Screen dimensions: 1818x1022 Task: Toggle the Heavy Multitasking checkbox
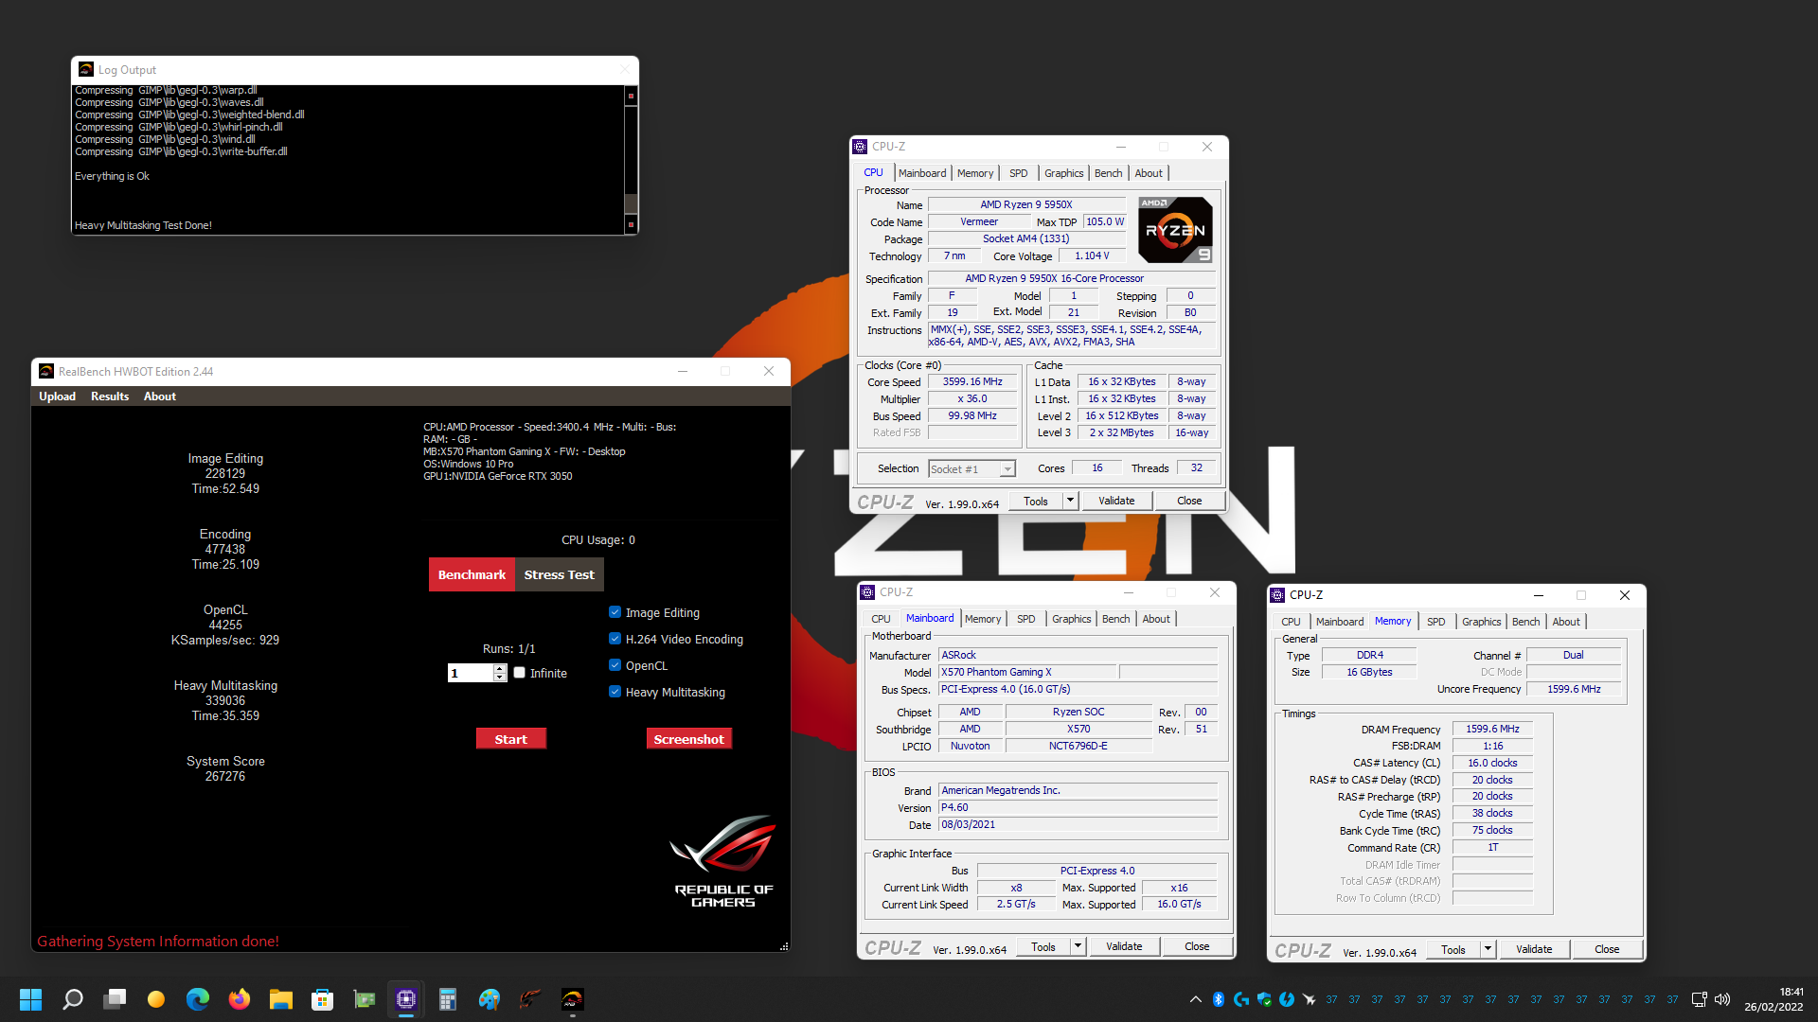pyautogui.click(x=615, y=692)
